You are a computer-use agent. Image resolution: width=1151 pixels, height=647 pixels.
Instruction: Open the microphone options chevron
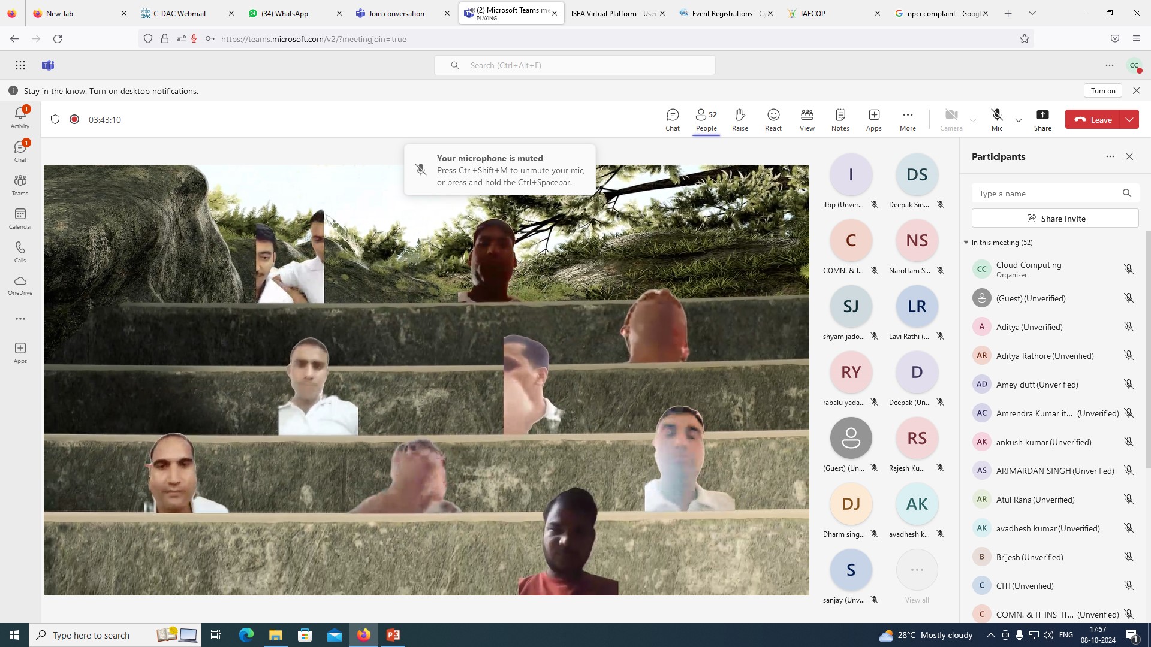(x=1019, y=120)
